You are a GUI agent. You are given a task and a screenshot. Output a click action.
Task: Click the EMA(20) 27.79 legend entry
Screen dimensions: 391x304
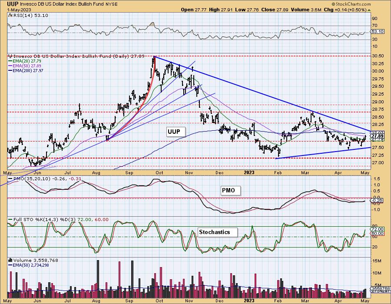pos(25,61)
